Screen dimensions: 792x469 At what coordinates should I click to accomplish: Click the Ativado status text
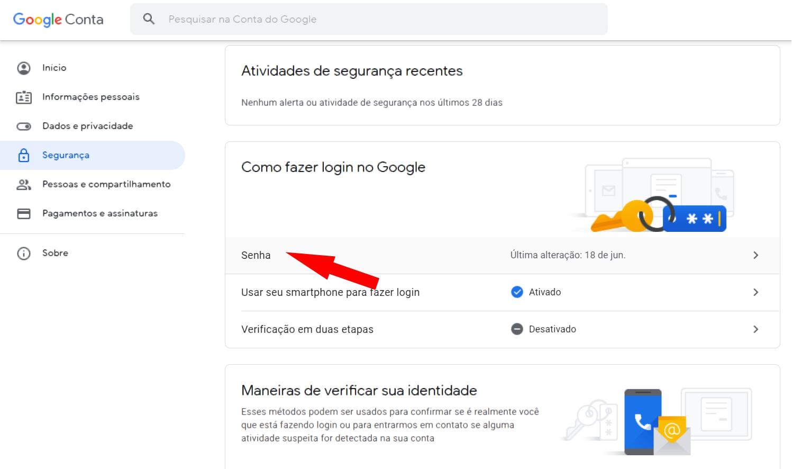tap(545, 292)
